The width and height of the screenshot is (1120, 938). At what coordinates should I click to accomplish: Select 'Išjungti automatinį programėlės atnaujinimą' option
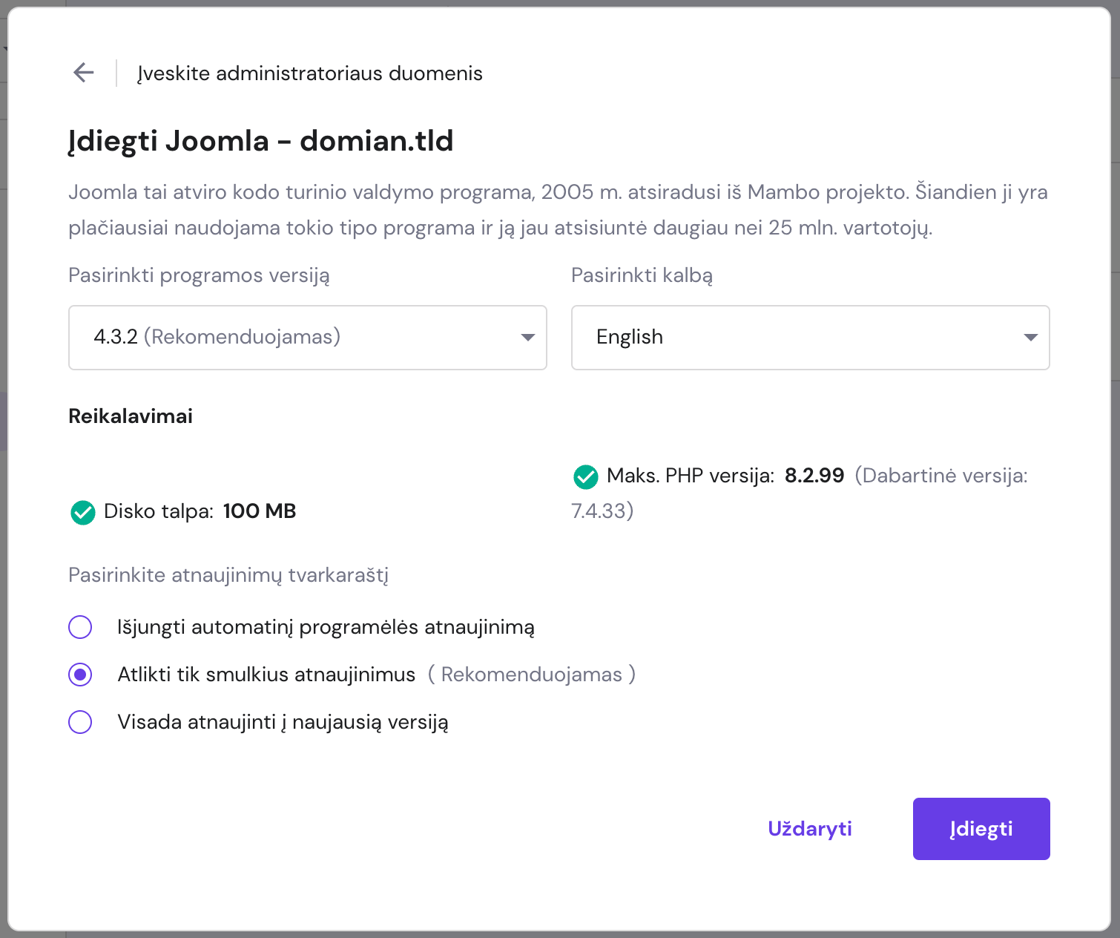click(x=80, y=627)
